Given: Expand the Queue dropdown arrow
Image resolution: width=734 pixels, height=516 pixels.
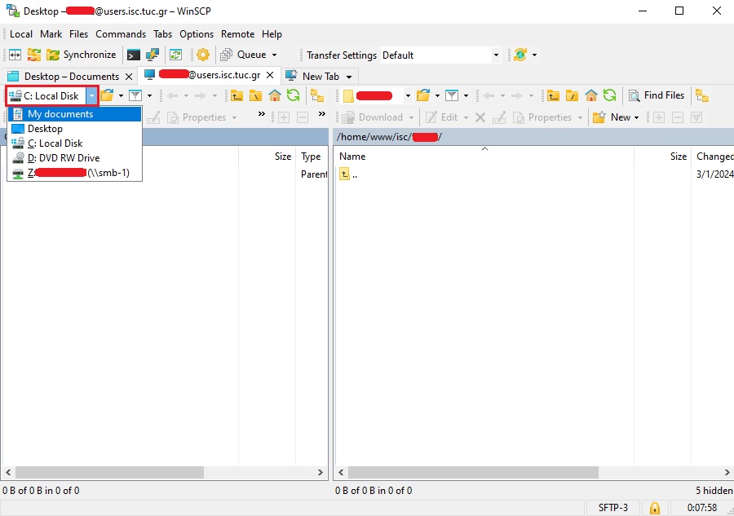Looking at the screenshot, I should coord(274,55).
